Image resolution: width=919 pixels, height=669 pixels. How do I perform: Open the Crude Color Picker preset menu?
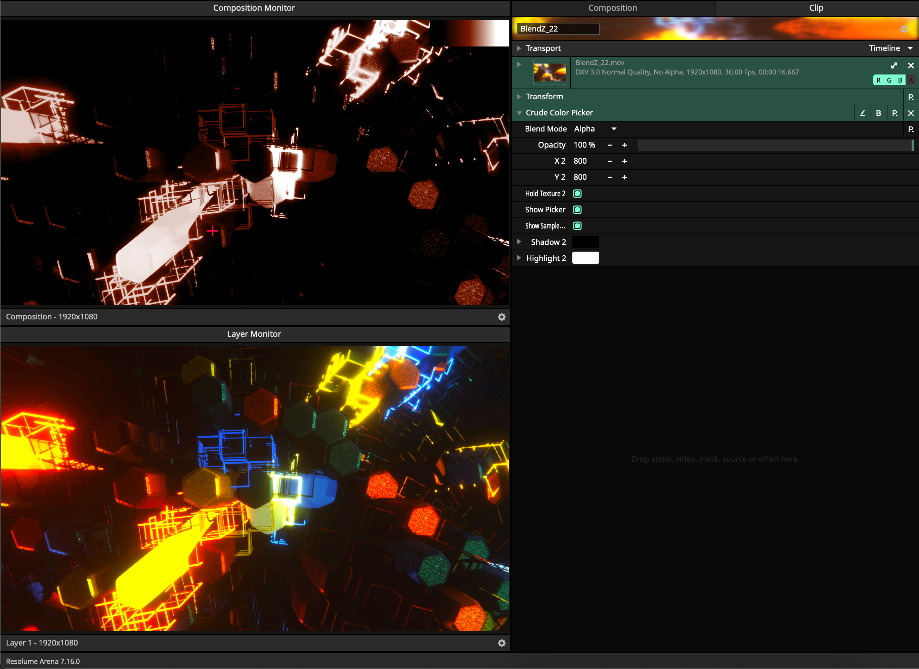[x=894, y=113]
